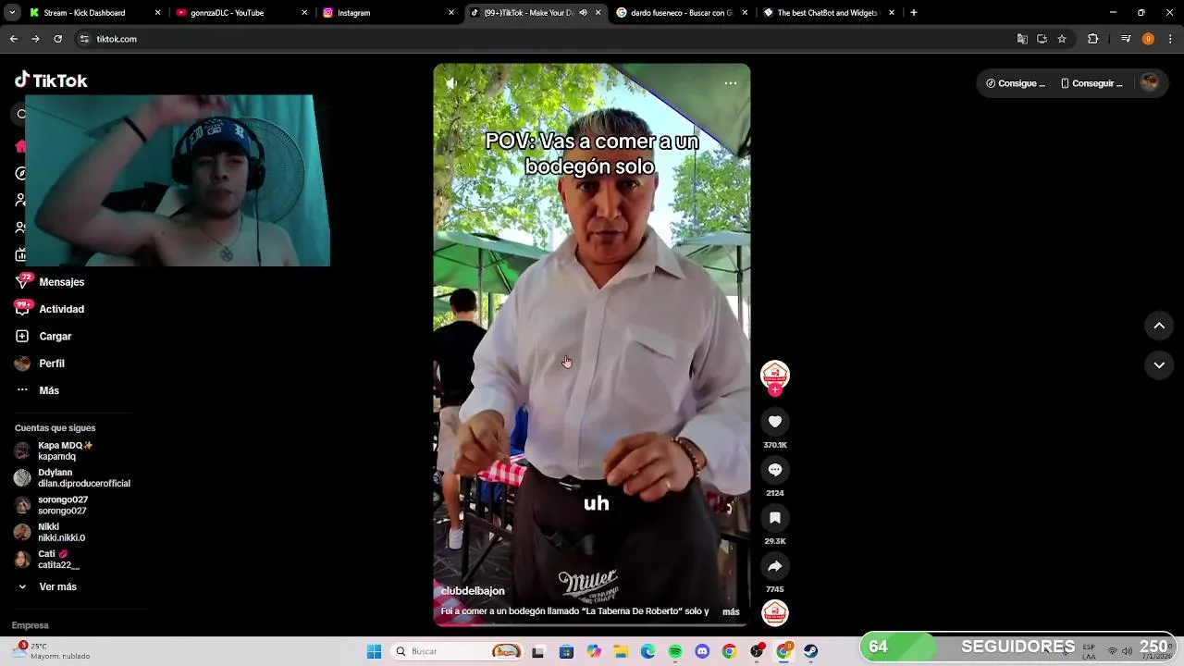Open the TikTok profile avatar menu at top right

(x=1150, y=83)
